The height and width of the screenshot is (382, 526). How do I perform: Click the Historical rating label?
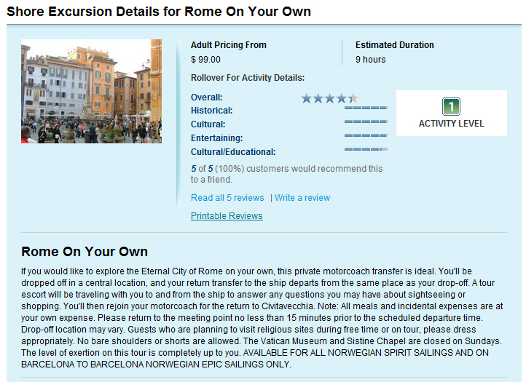coord(212,111)
